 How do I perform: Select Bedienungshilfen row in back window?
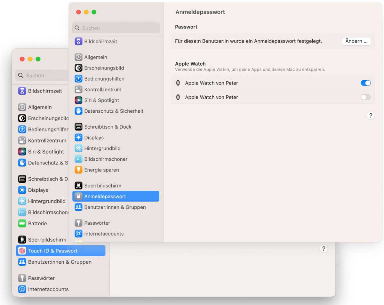tap(42, 129)
